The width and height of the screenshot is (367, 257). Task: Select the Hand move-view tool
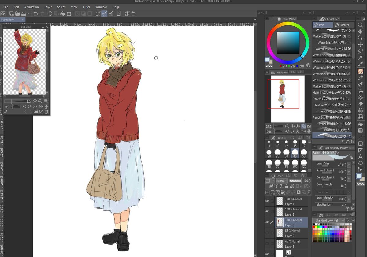point(361,32)
